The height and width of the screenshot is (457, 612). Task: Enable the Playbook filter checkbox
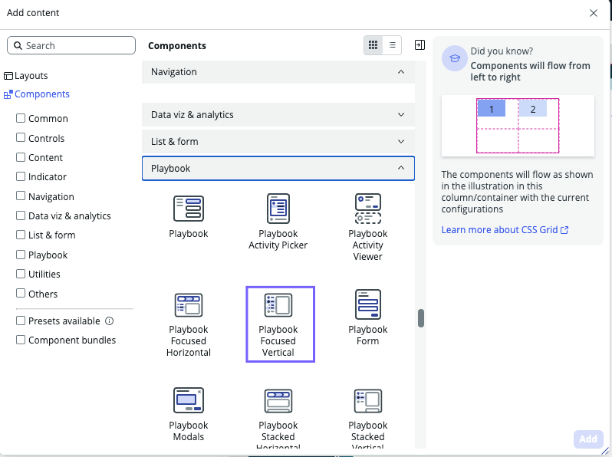pos(21,255)
